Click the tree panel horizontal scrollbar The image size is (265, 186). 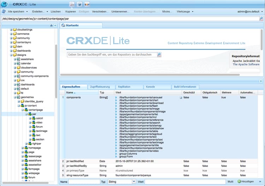[25, 182]
